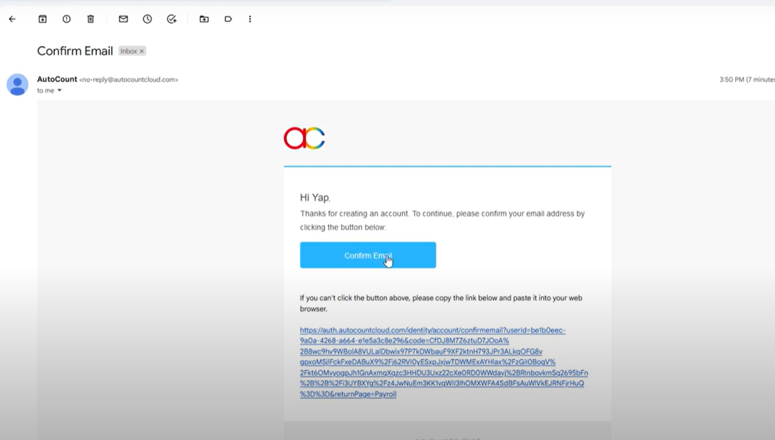Delete the email with trash icon

91,19
